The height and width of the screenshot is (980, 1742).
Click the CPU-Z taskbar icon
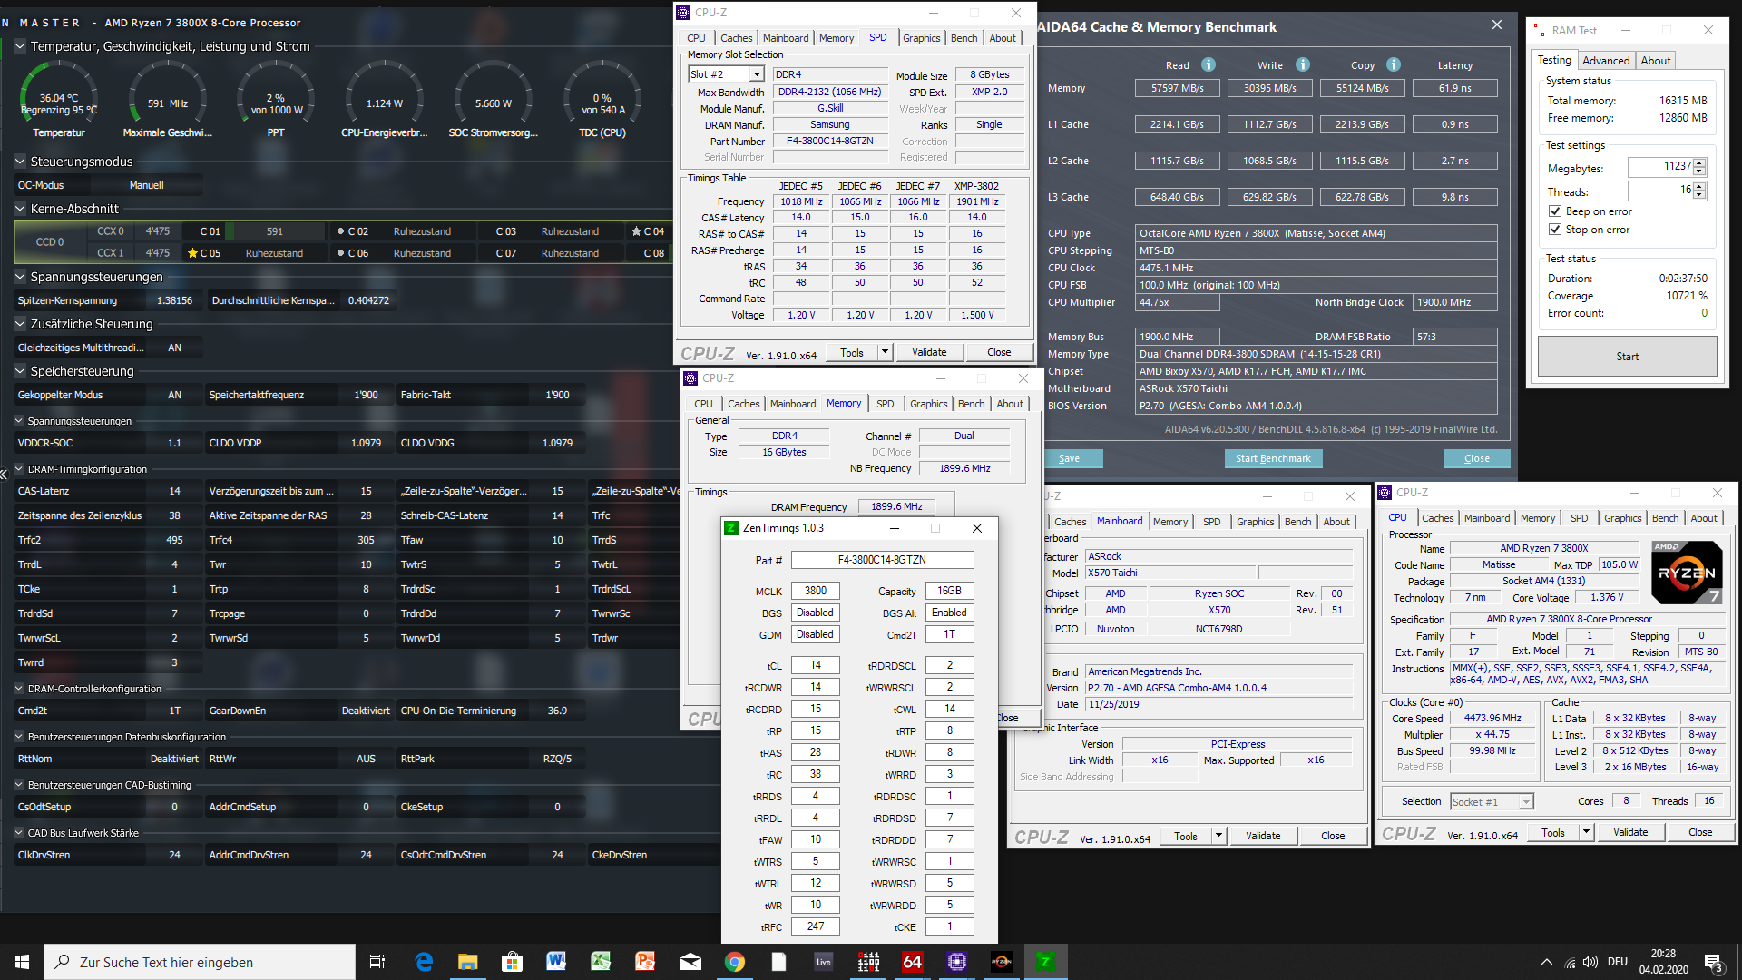(957, 962)
